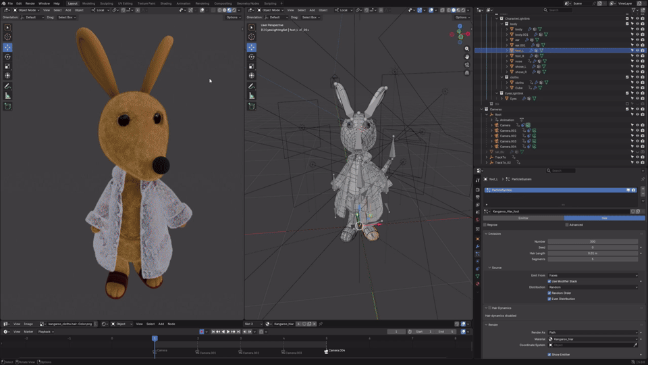Click the Hair particle type button
The height and width of the screenshot is (365, 648).
coord(604,218)
